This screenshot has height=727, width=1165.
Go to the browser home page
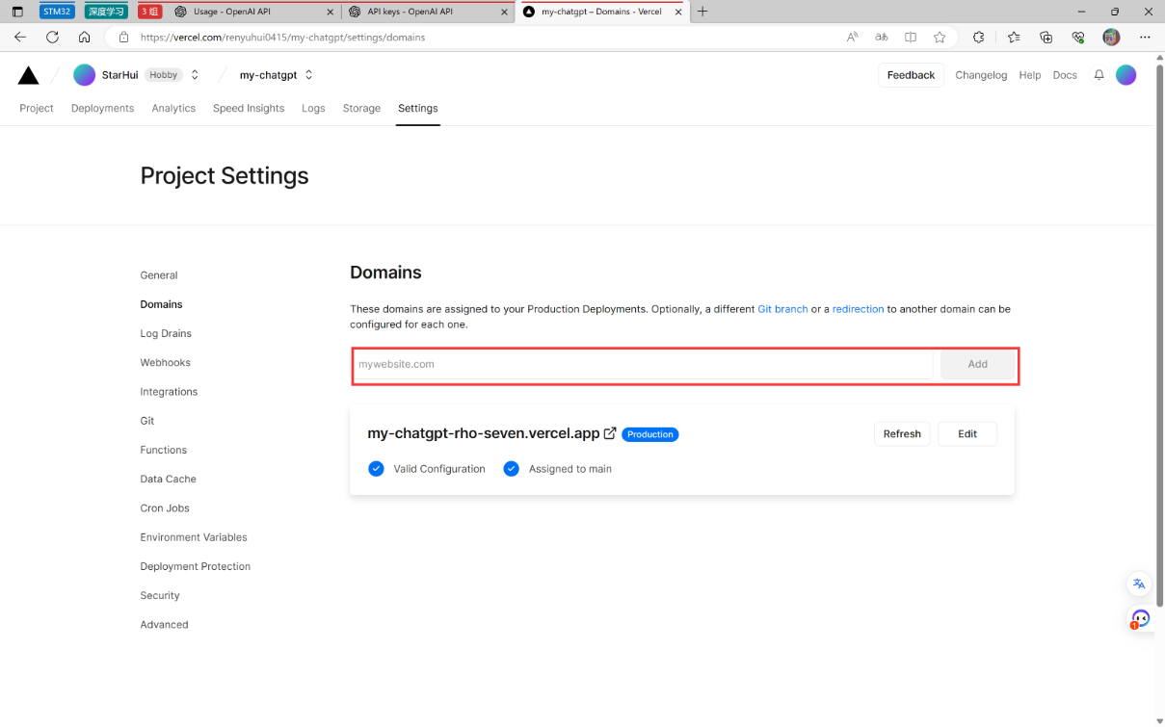(85, 37)
